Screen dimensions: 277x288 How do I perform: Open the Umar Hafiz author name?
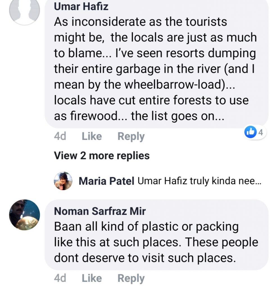click(x=81, y=7)
